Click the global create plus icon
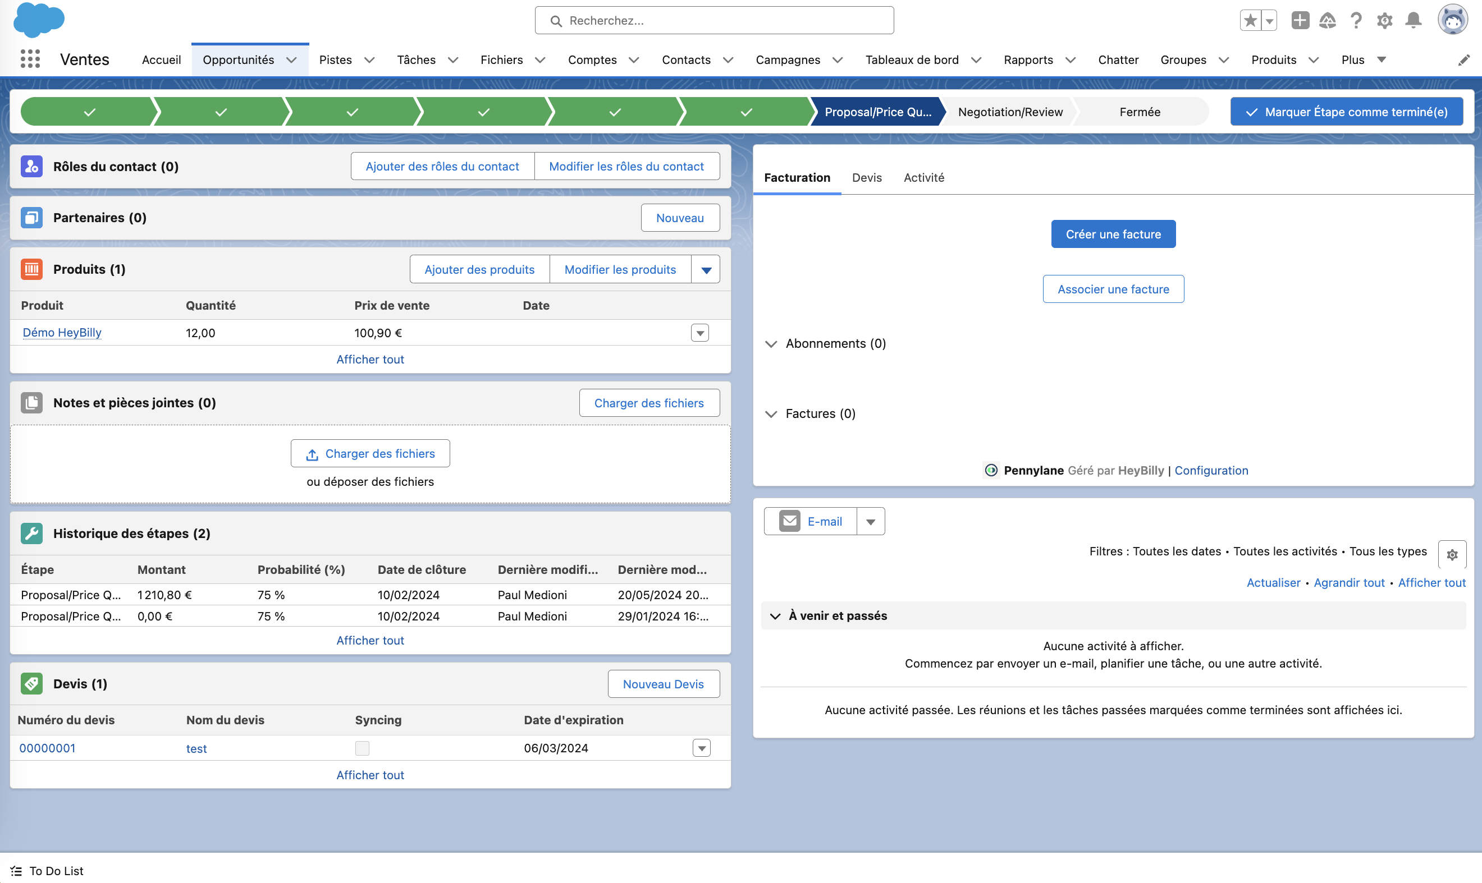1482x883 pixels. pos(1300,21)
